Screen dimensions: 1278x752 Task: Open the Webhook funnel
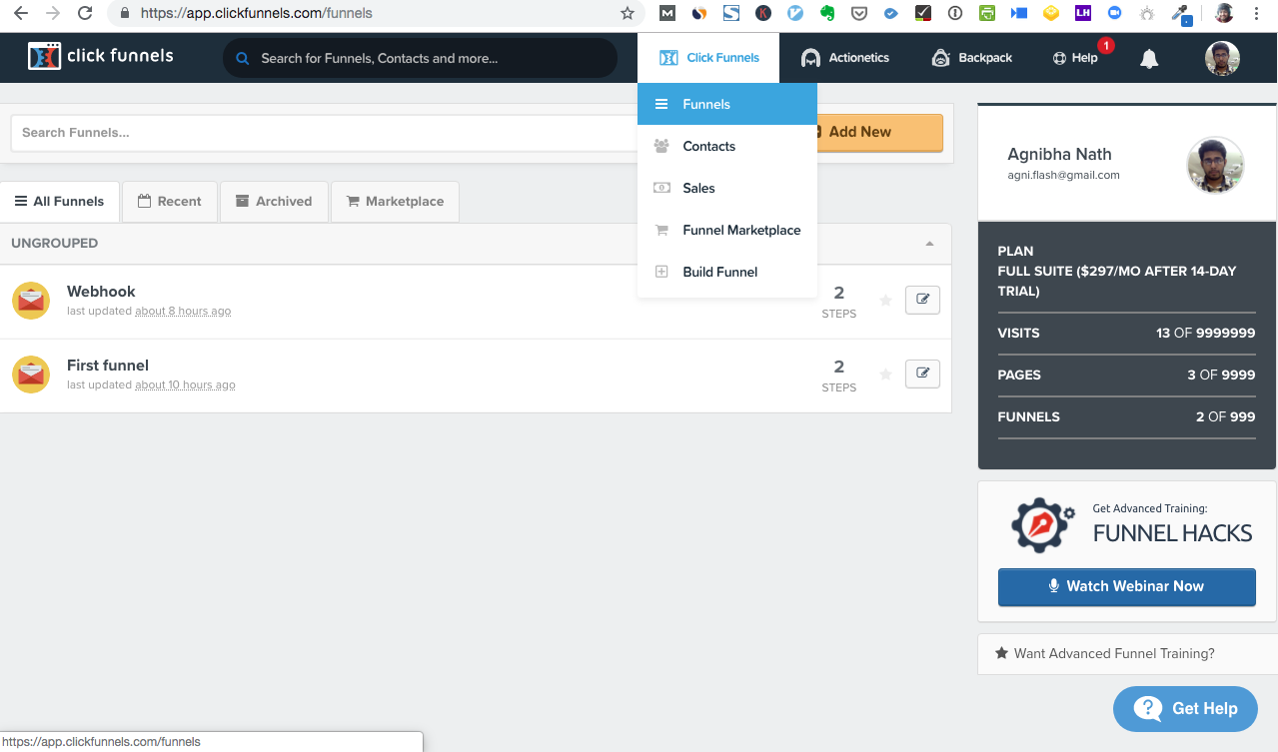(101, 292)
